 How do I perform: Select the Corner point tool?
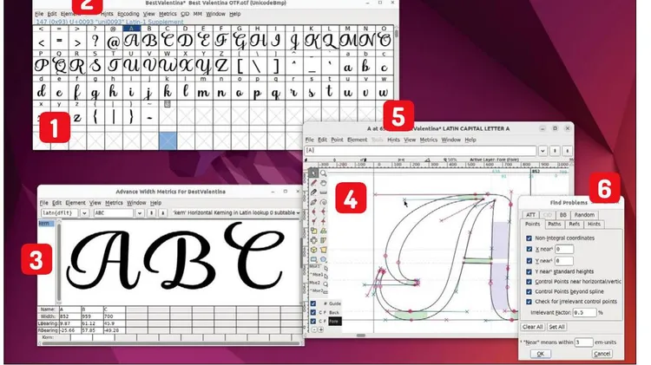click(x=313, y=221)
